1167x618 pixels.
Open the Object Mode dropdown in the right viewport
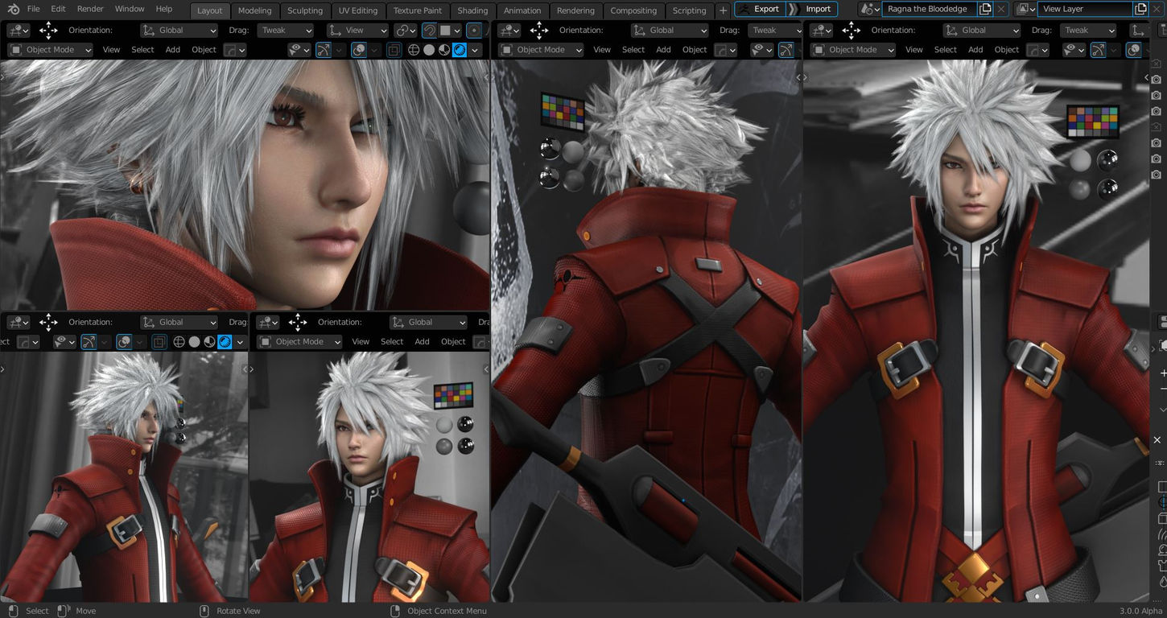[x=853, y=50]
